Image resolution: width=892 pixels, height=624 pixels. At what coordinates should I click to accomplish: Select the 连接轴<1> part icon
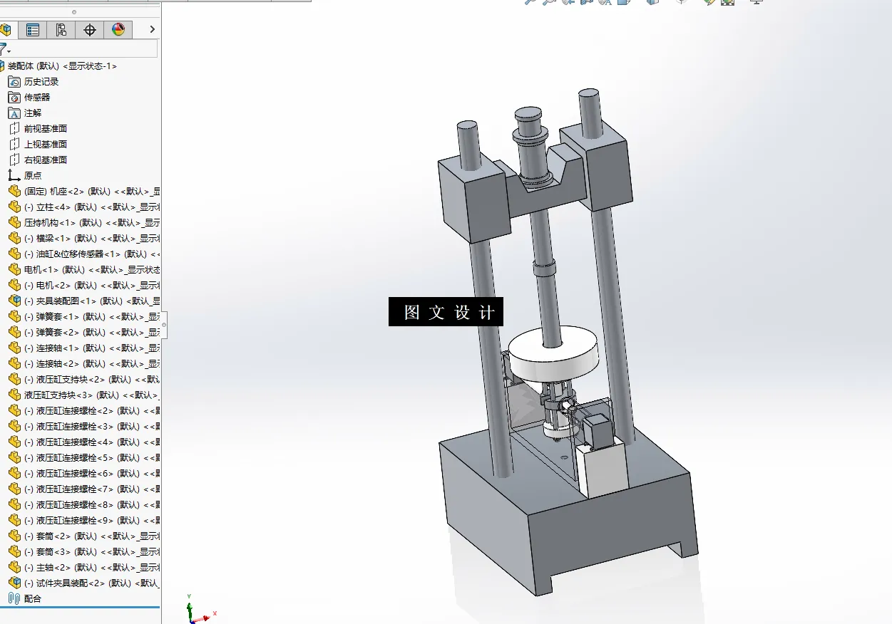(x=14, y=348)
